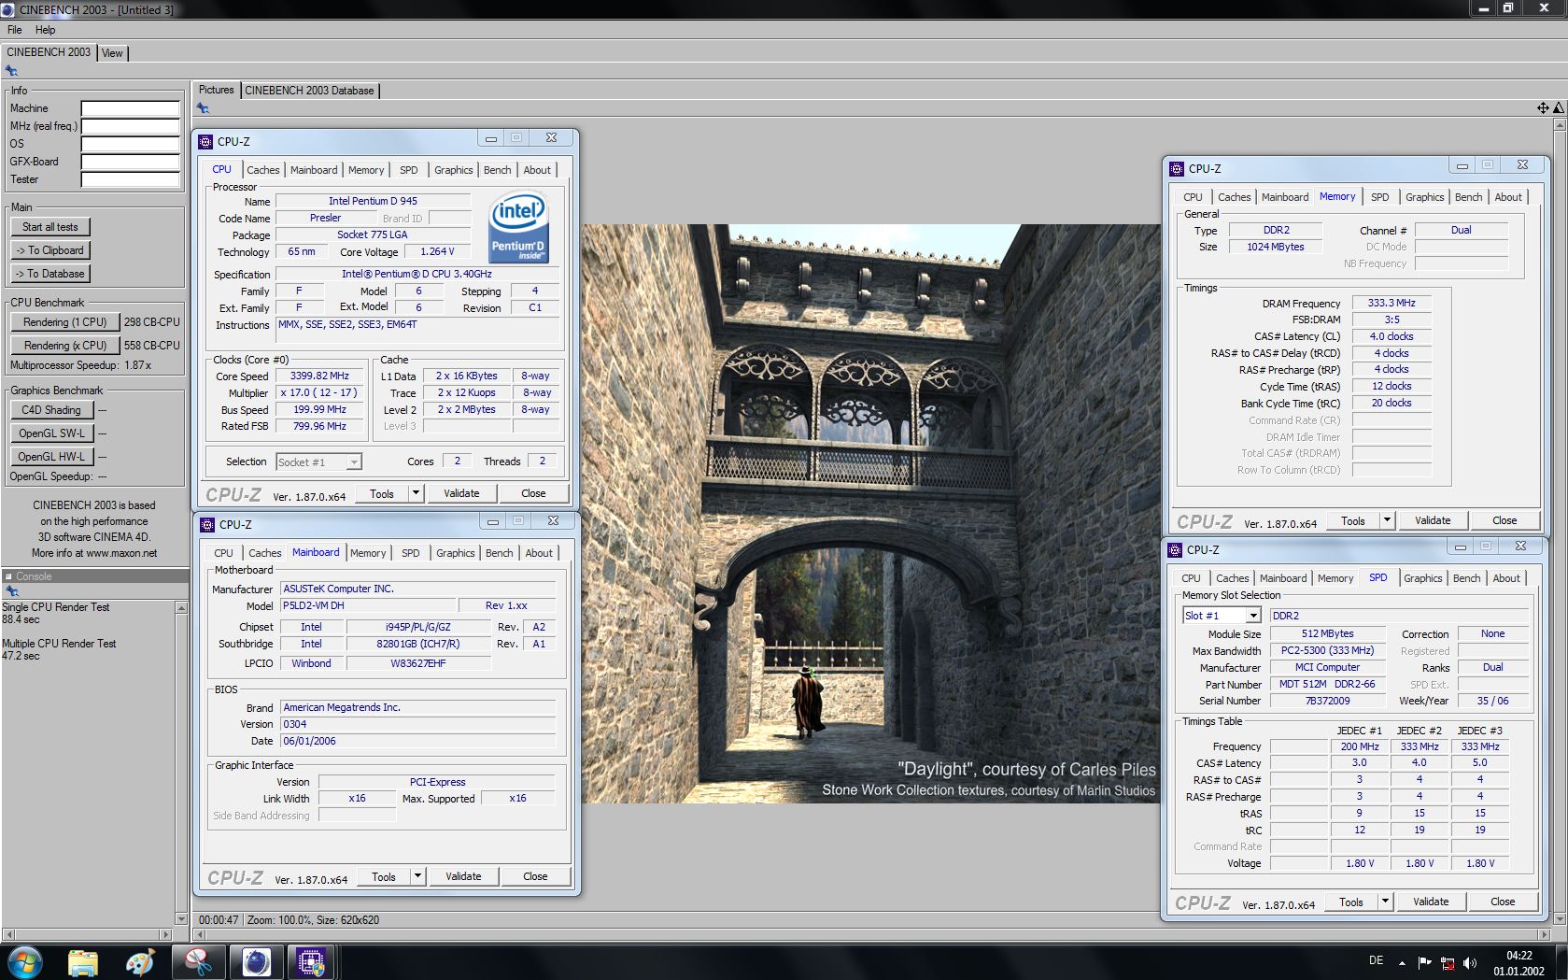Click the CPU-Z title icon of the Memory window
Viewport: 1568px width, 980px height.
(x=1177, y=169)
